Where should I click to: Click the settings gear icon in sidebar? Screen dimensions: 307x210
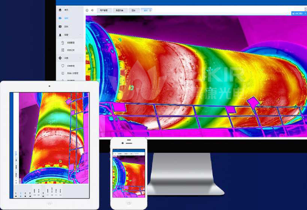point(60,58)
